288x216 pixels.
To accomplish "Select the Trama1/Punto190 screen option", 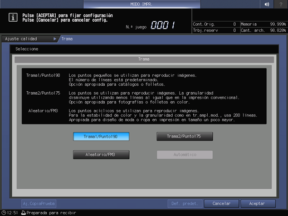I will click(101, 136).
